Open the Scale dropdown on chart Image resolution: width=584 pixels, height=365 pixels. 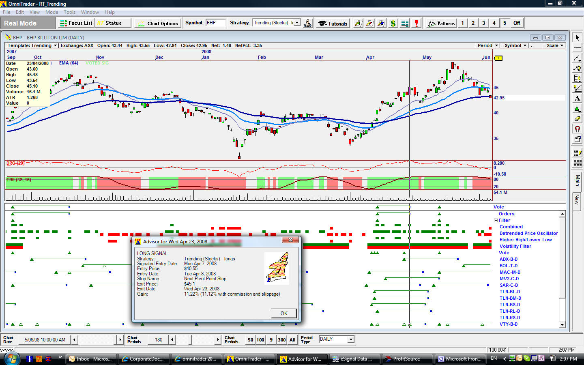(555, 45)
